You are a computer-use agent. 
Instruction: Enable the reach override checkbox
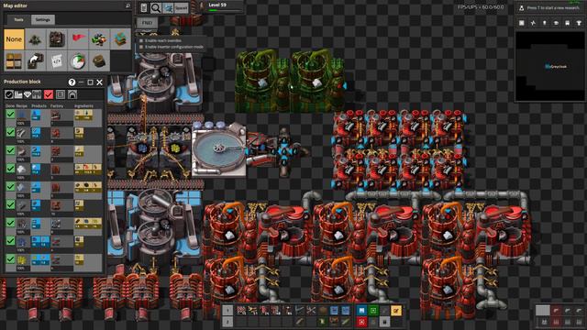pyautogui.click(x=141, y=40)
